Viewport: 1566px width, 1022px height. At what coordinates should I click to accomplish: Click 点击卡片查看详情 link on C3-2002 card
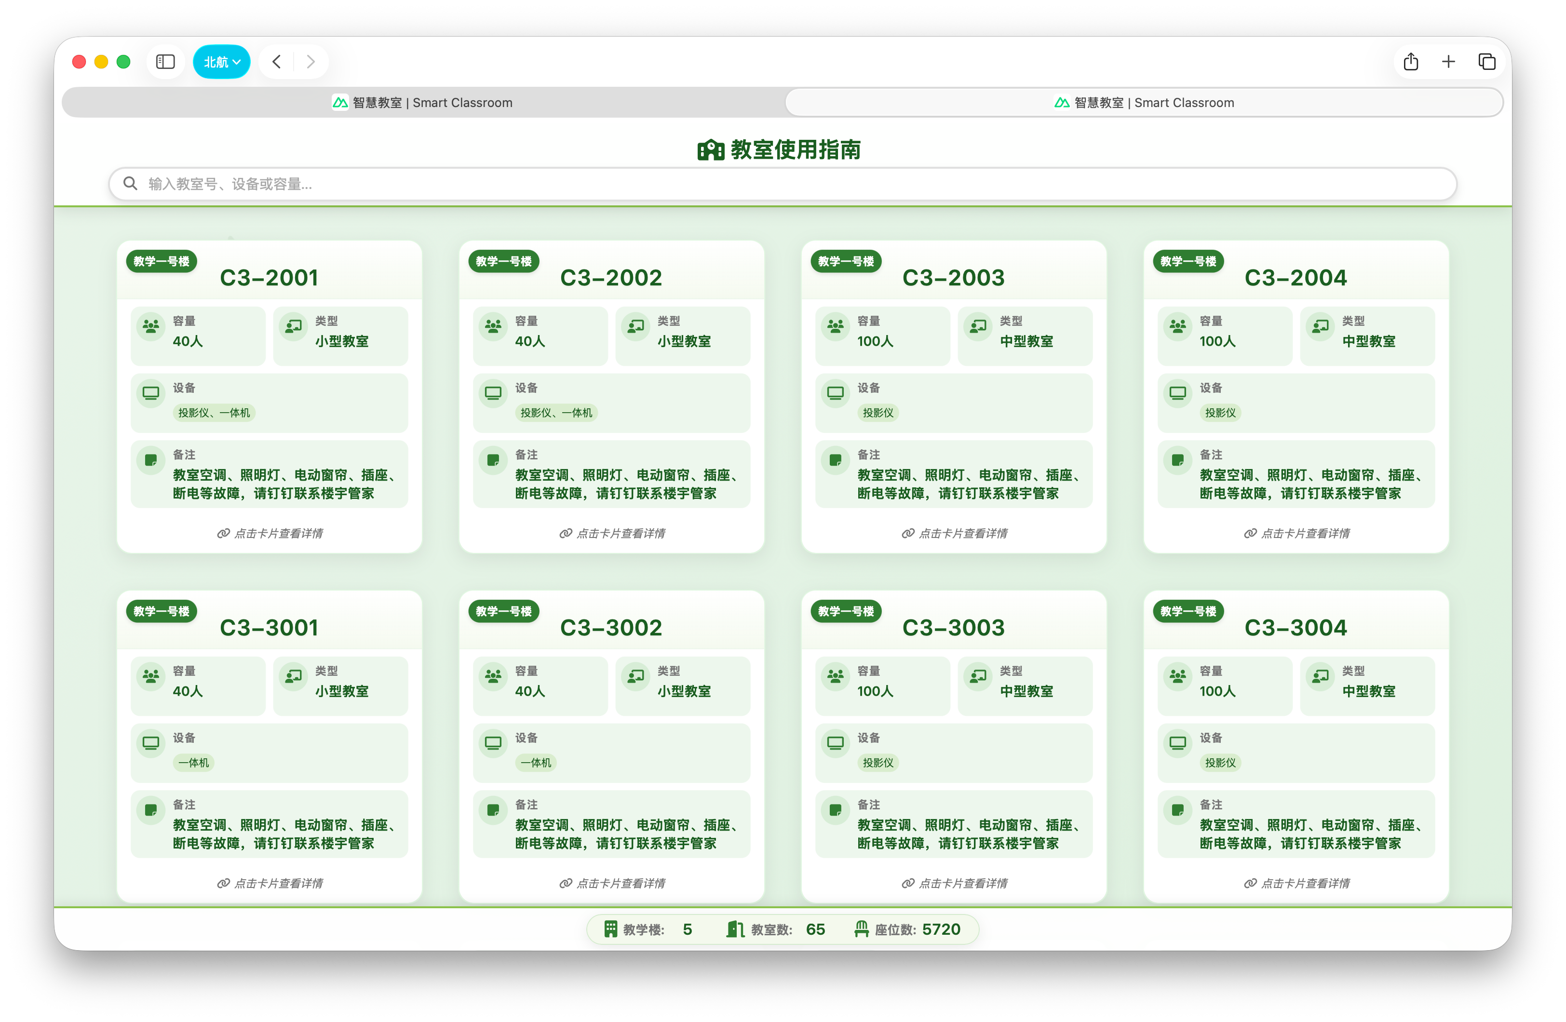point(613,533)
